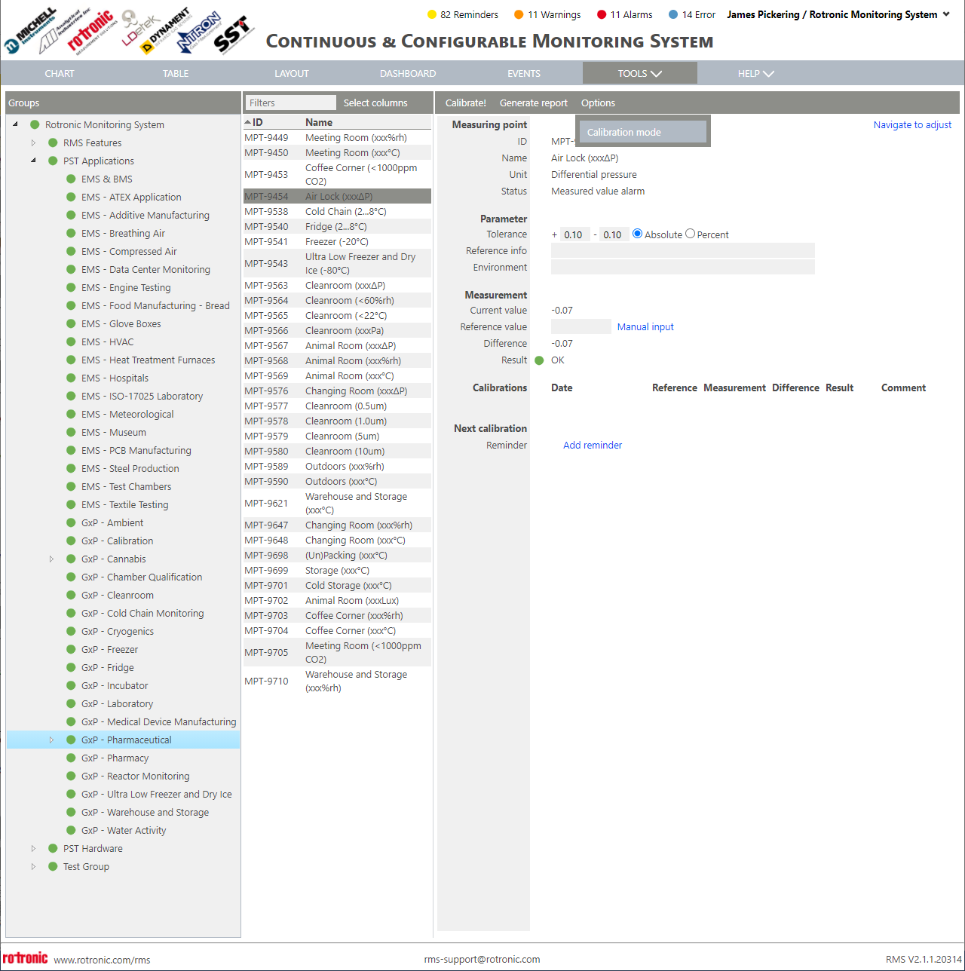Open the TABLE tab
This screenshot has width=965, height=971.
click(x=176, y=73)
